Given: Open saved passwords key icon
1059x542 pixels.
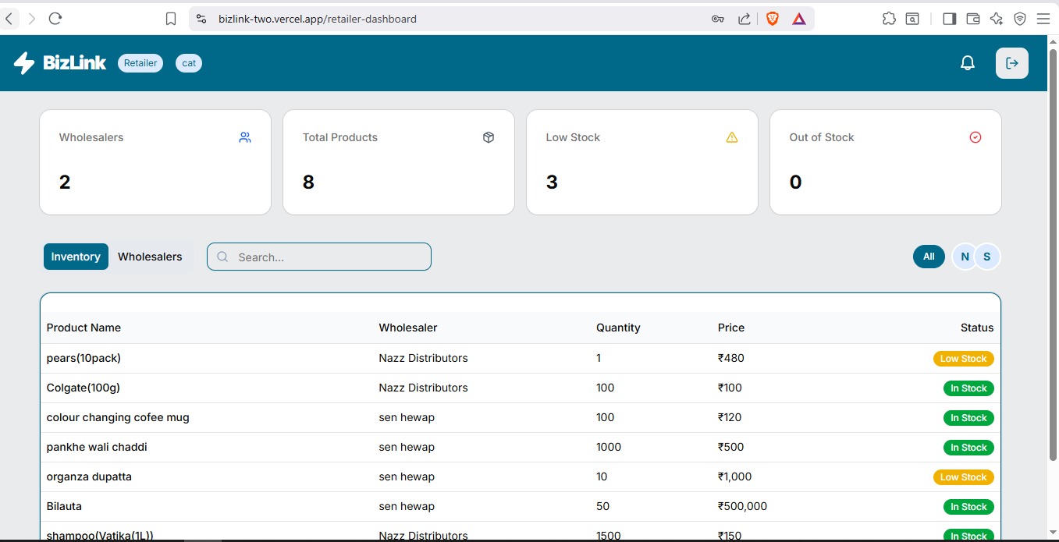Looking at the screenshot, I should (x=718, y=19).
